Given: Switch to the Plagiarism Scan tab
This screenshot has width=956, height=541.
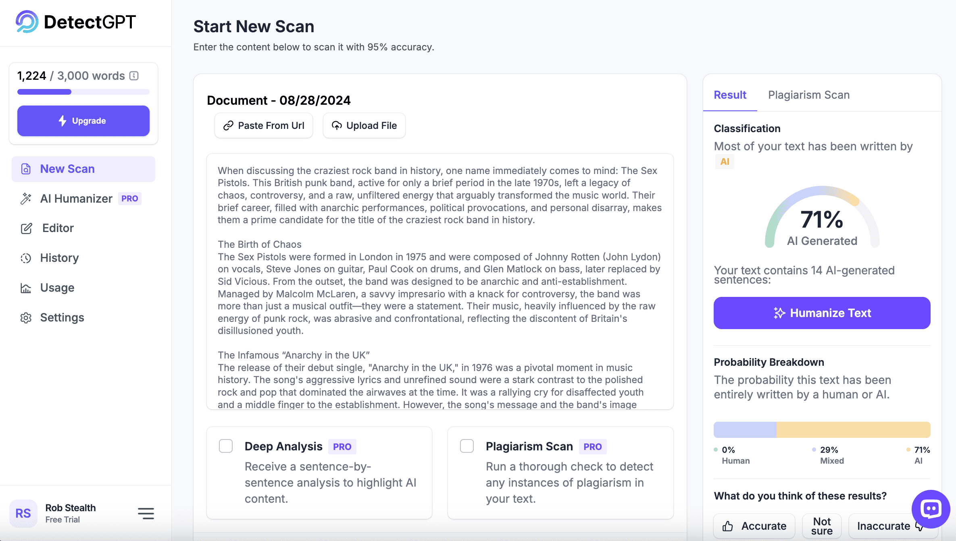Looking at the screenshot, I should [x=808, y=95].
